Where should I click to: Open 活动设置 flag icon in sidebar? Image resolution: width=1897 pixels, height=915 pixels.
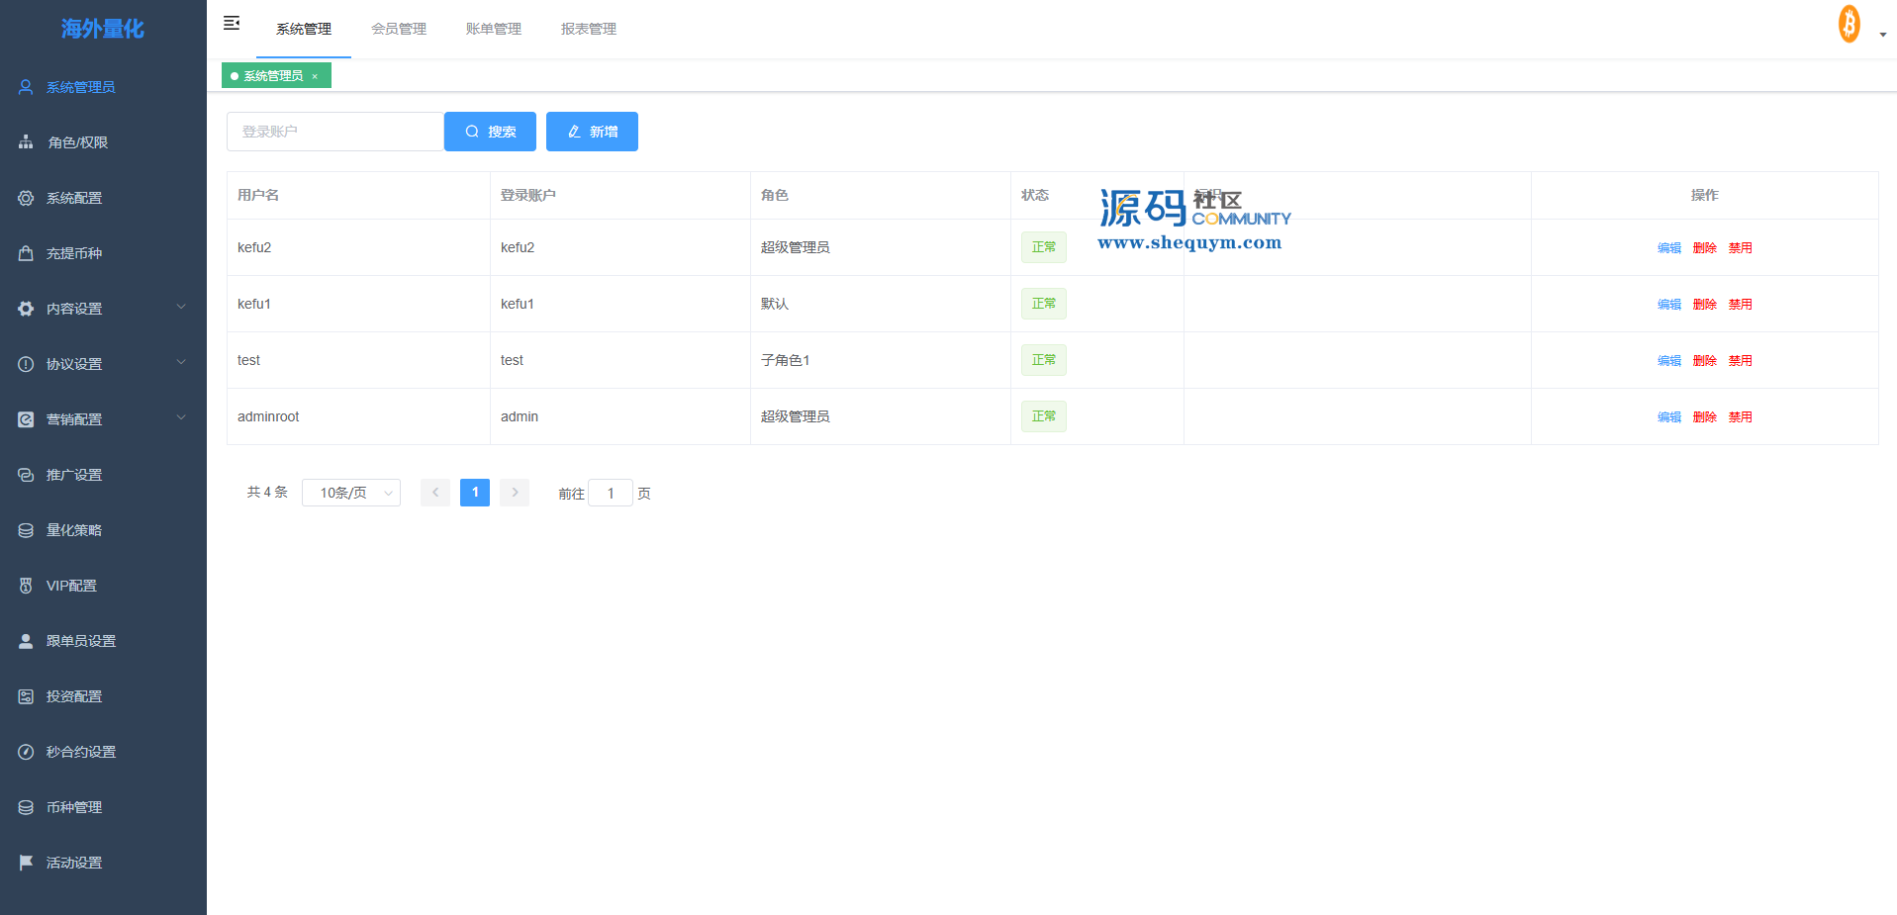click(26, 863)
